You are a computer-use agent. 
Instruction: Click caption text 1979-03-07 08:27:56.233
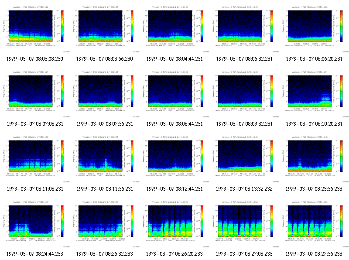pos(314,254)
